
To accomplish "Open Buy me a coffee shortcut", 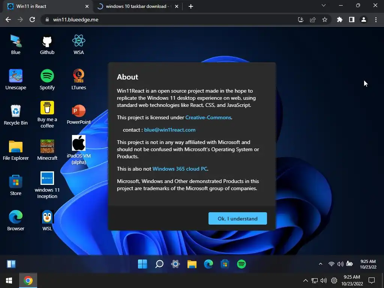I will (x=47, y=115).
